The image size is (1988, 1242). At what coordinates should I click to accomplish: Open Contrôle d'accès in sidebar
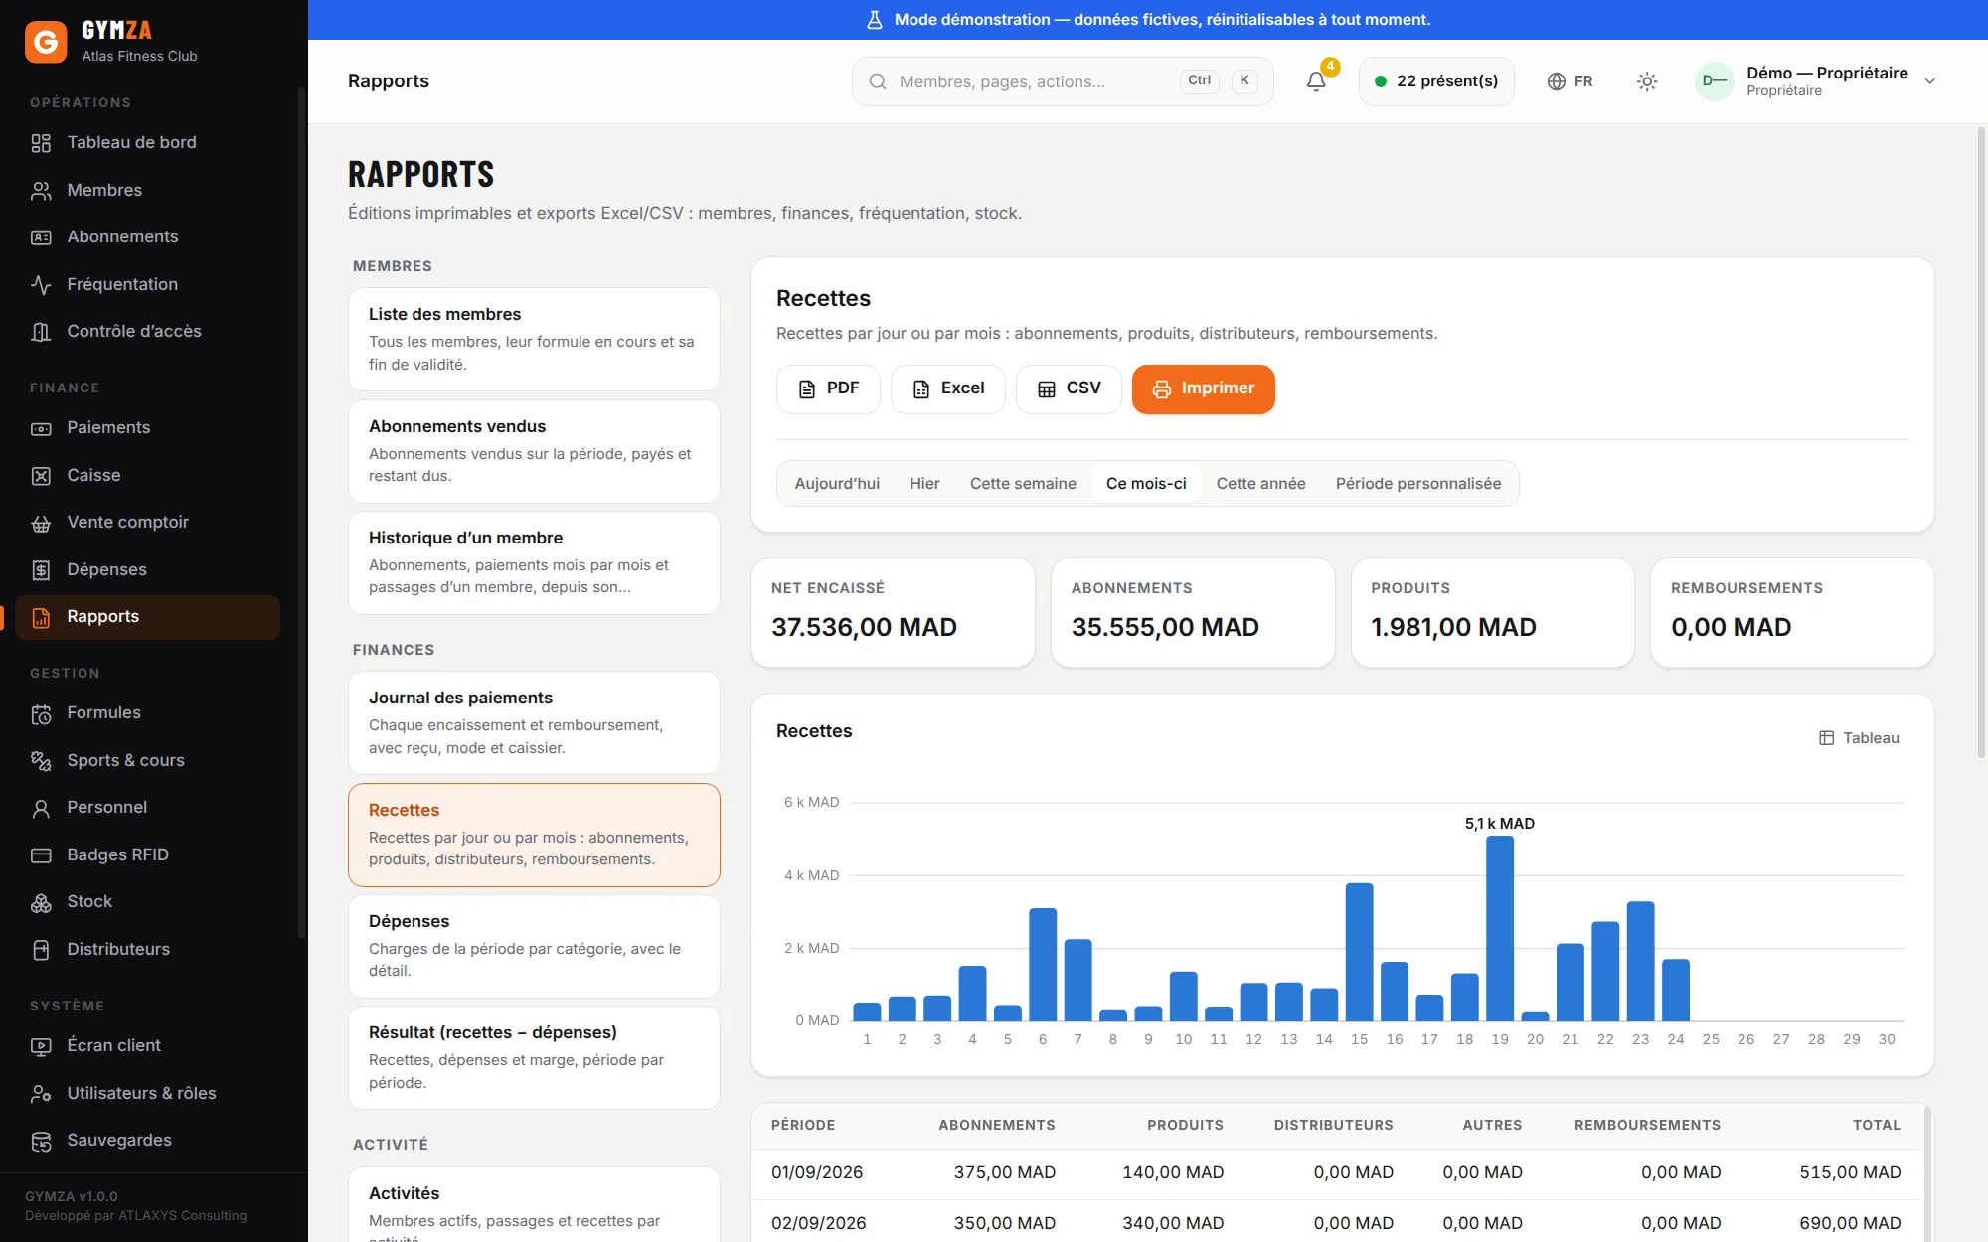(147, 331)
